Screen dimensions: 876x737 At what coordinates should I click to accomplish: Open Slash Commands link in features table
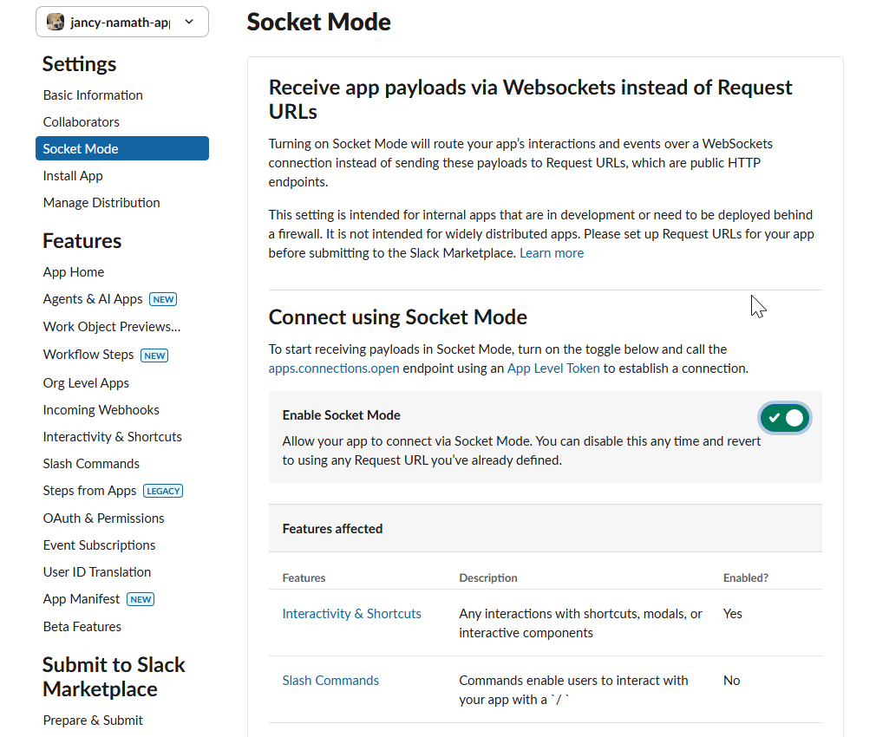click(x=330, y=681)
